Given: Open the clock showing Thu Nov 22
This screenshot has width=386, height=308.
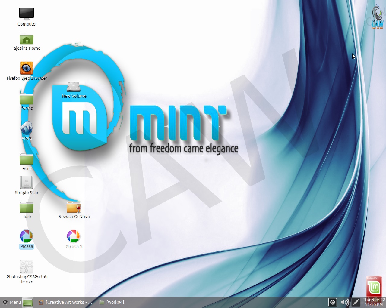Looking at the screenshot, I should coord(374,302).
